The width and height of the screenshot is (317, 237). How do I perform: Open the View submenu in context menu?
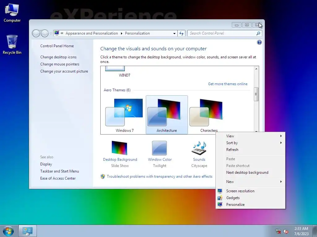(251, 136)
